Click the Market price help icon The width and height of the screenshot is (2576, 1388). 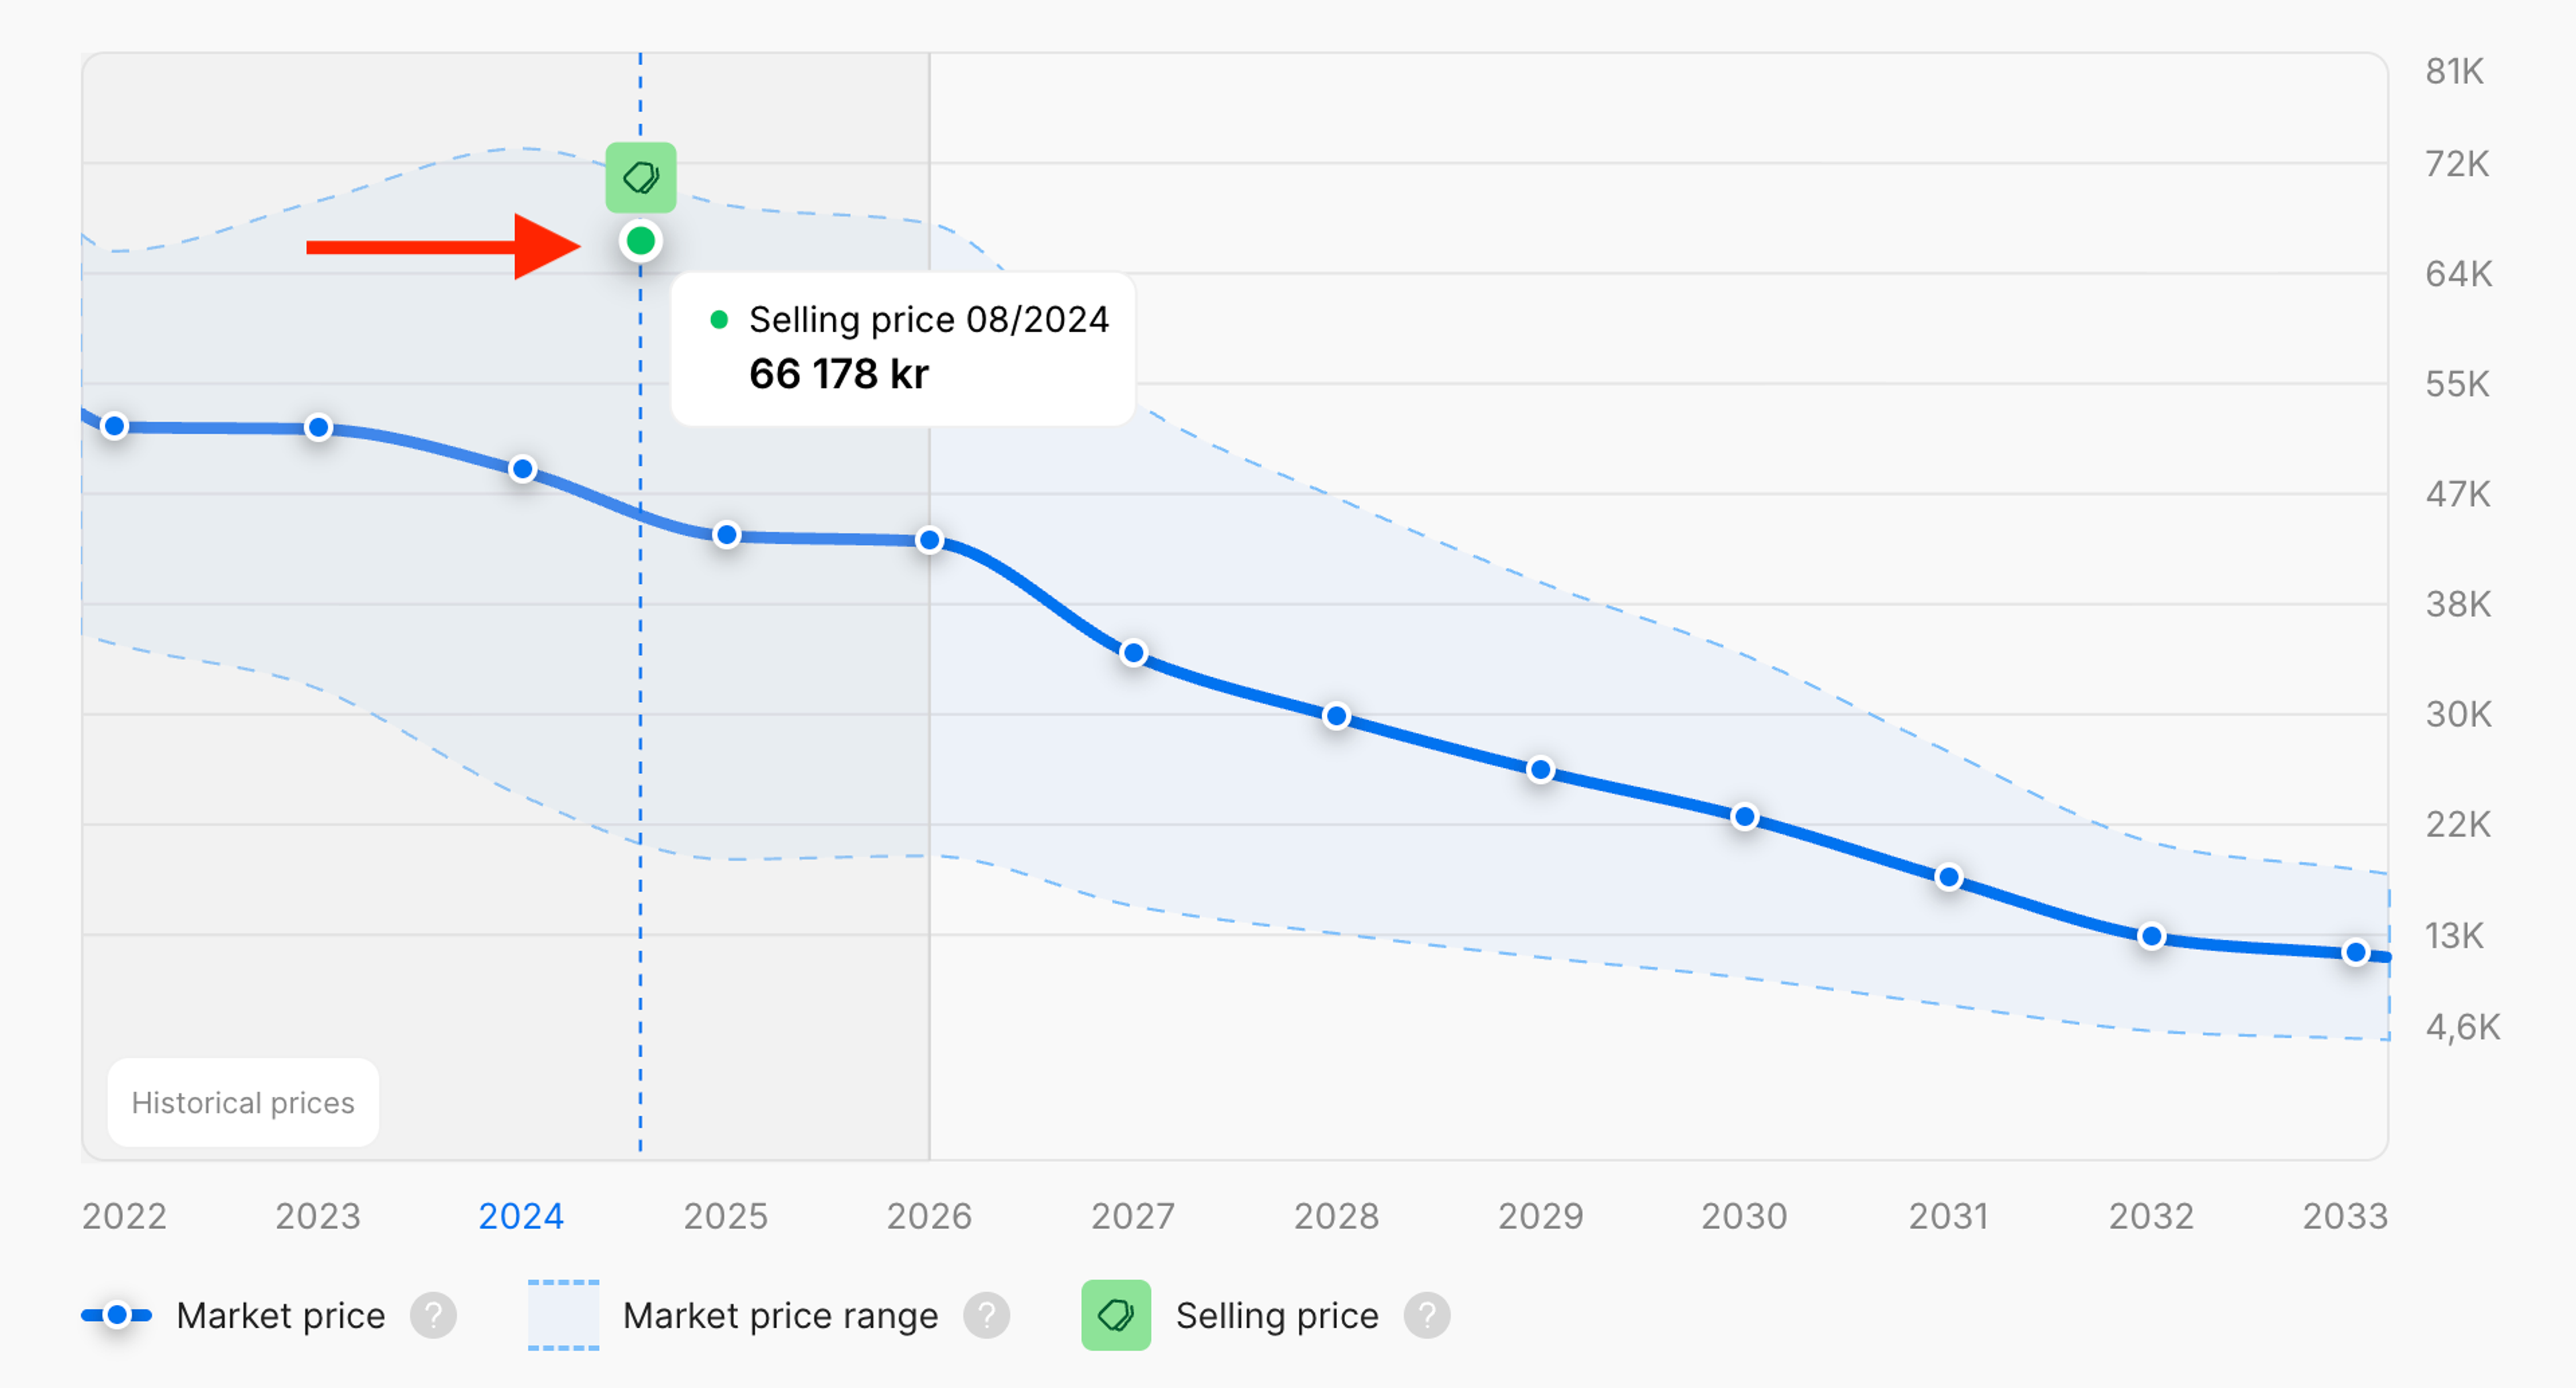point(434,1315)
